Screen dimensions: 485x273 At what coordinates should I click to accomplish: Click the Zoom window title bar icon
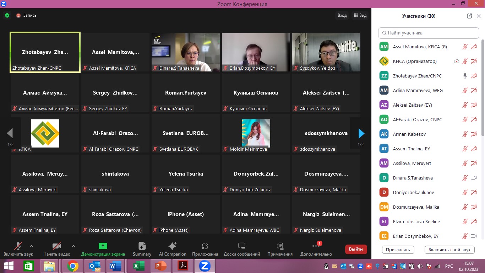[x=3, y=4]
